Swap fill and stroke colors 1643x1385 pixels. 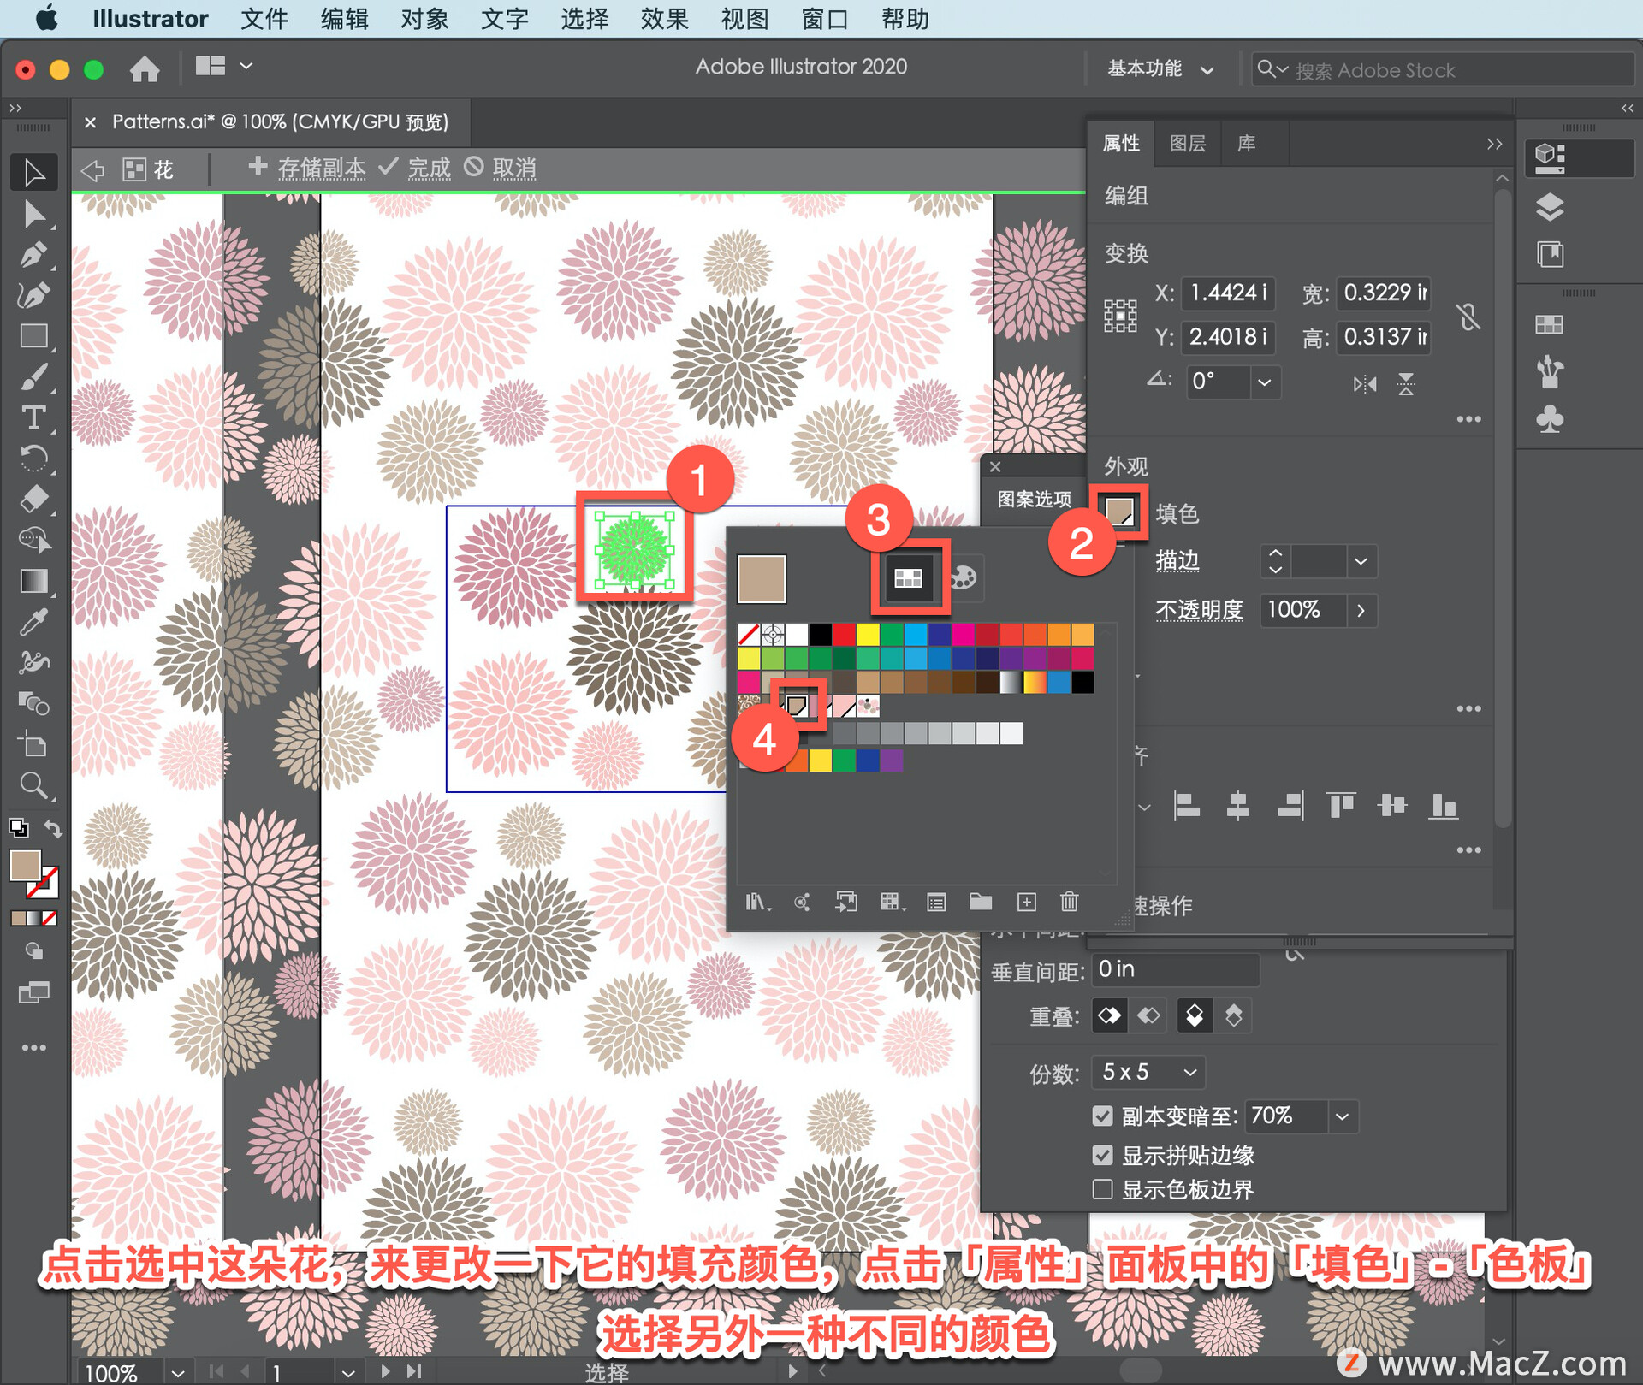click(54, 829)
